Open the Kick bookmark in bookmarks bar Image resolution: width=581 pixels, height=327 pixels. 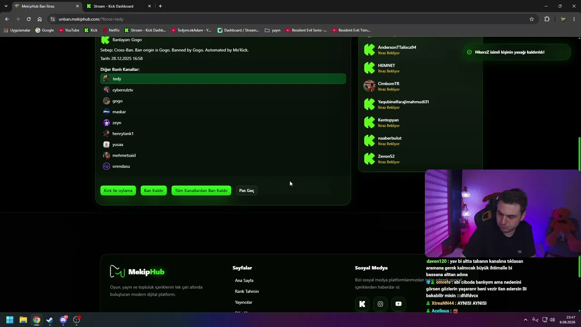tap(91, 30)
